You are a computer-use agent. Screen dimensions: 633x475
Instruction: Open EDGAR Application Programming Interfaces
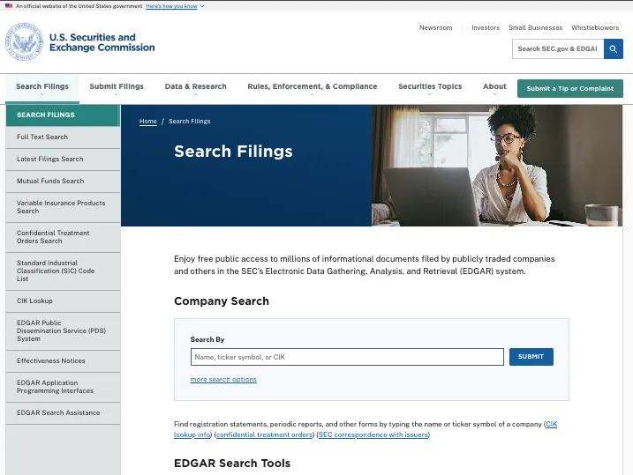pos(63,387)
